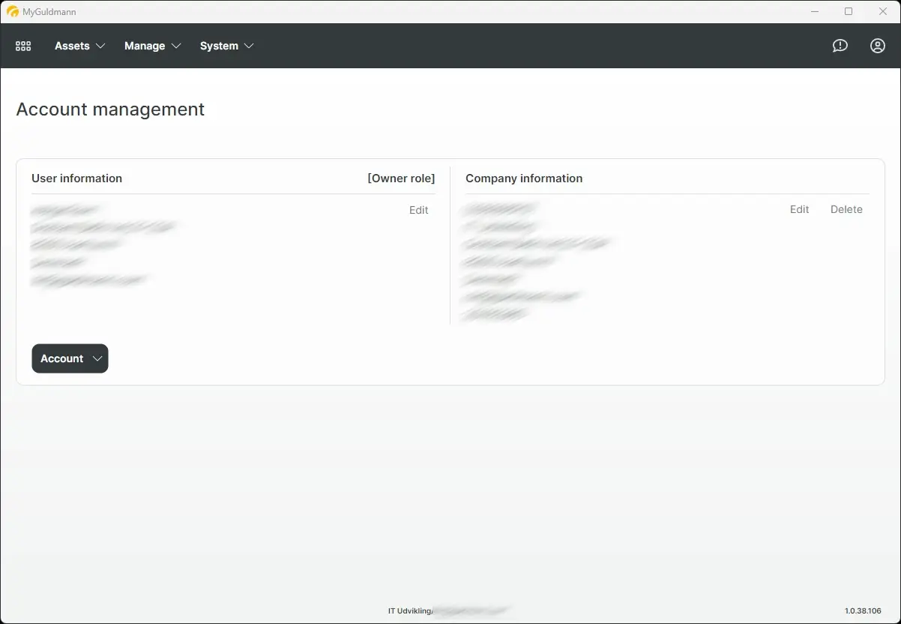Click the Owner role label
Screen dimensions: 901x624
click(x=401, y=178)
